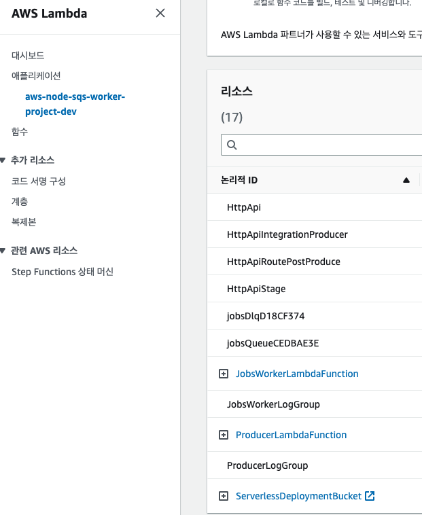Viewport: 422px width, 515px height.
Task: Select the HttpApi resource row
Action: 315,207
